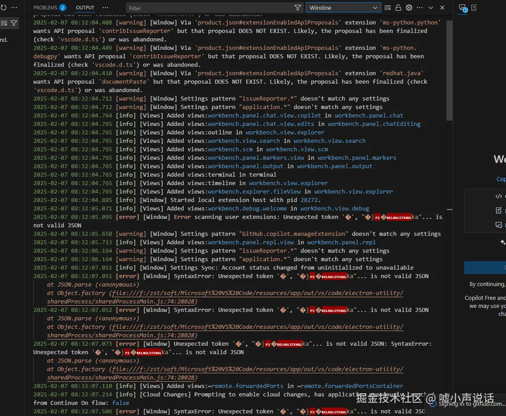Screen dimensions: 506x416
Task: Open the Copilot chat icon at top right
Action: 463,8
